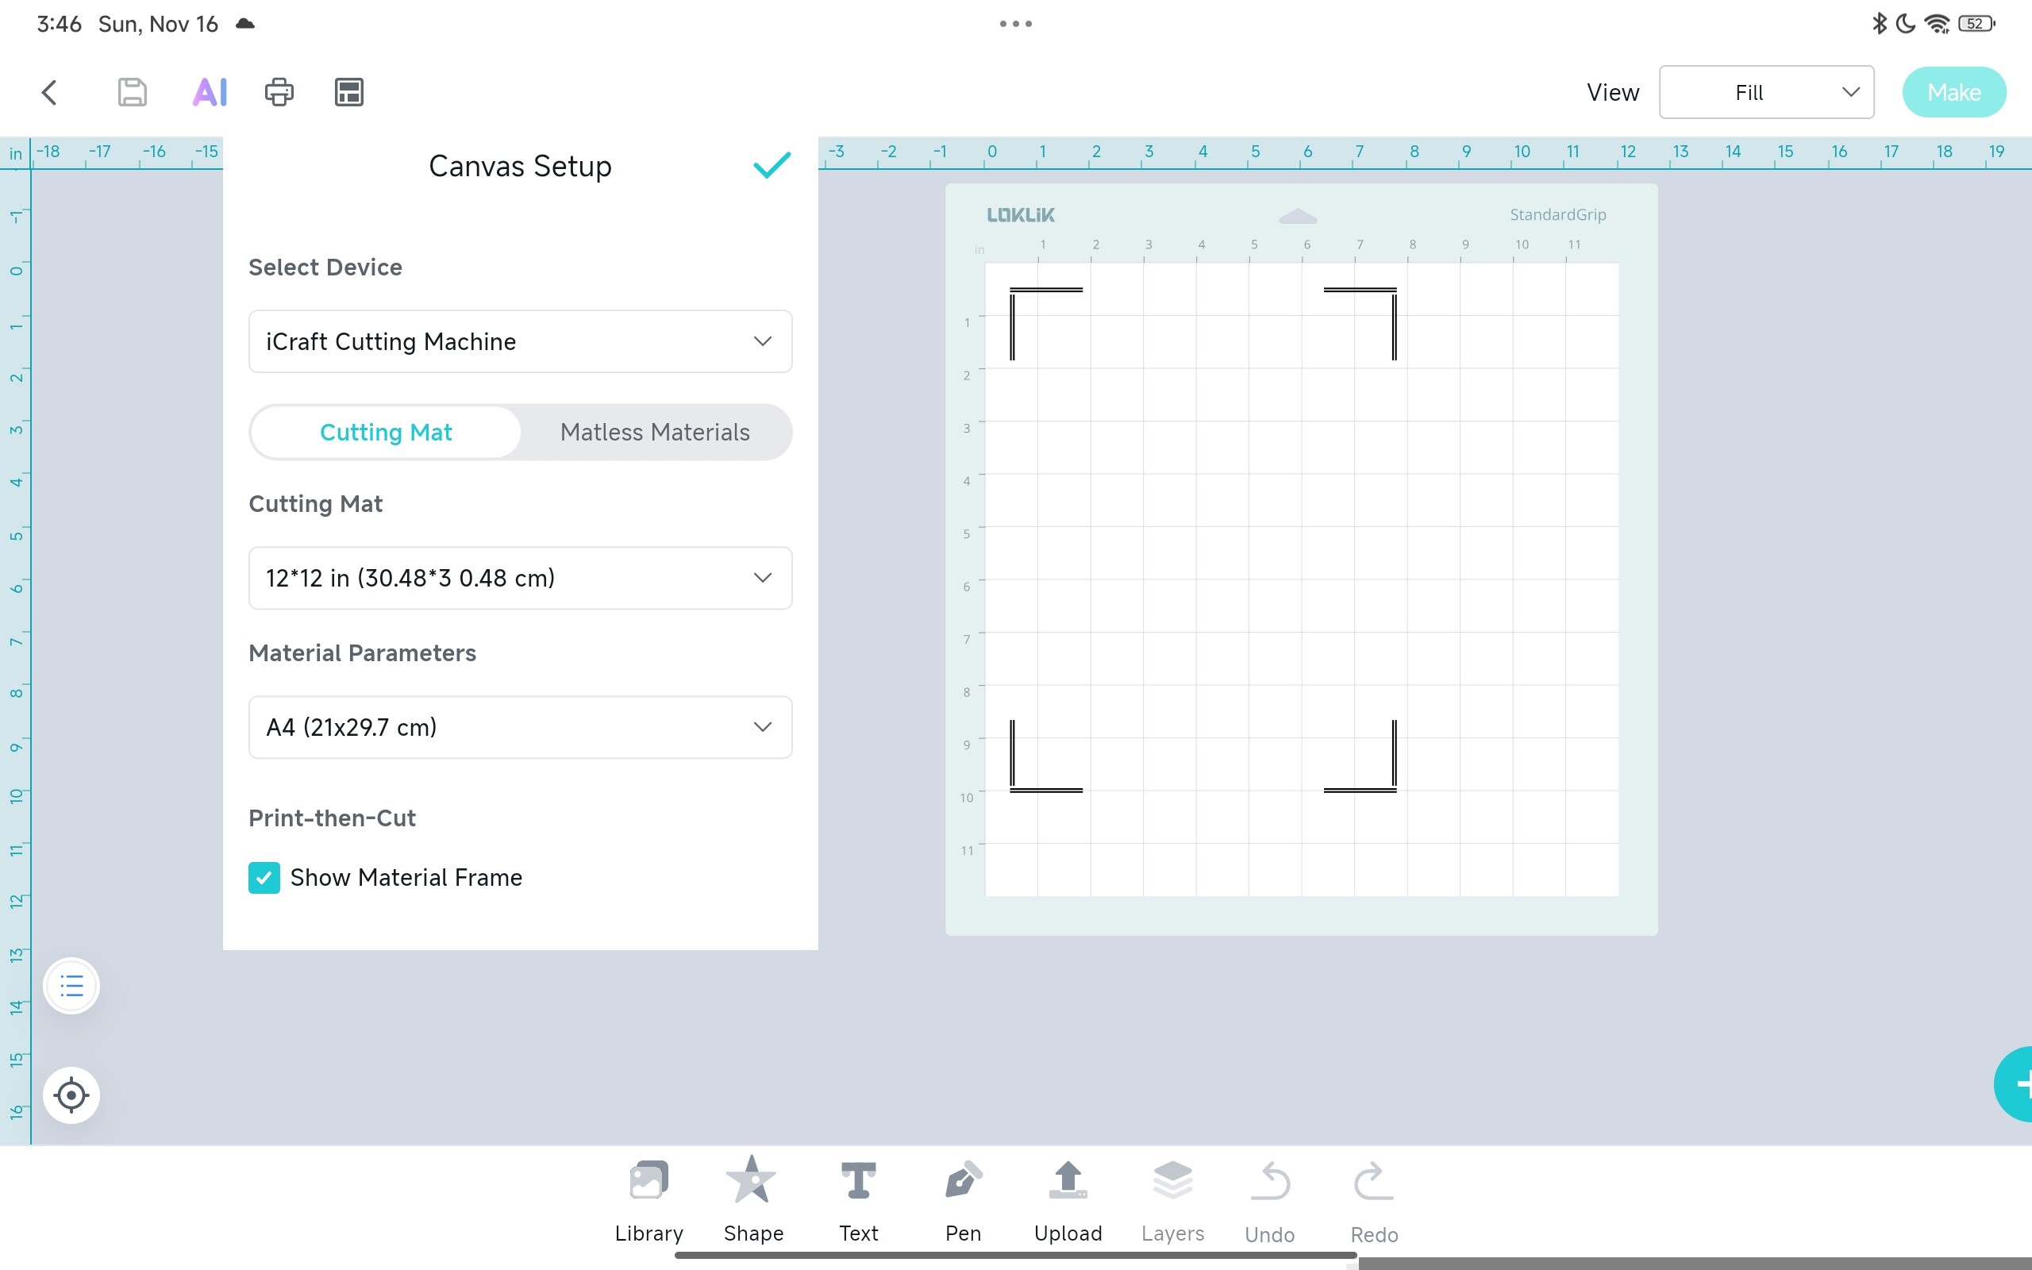
Task: Open the AI assistant tool
Action: coord(210,92)
